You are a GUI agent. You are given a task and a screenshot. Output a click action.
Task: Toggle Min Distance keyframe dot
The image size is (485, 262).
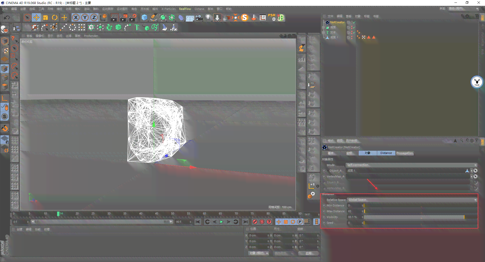tap(324, 205)
